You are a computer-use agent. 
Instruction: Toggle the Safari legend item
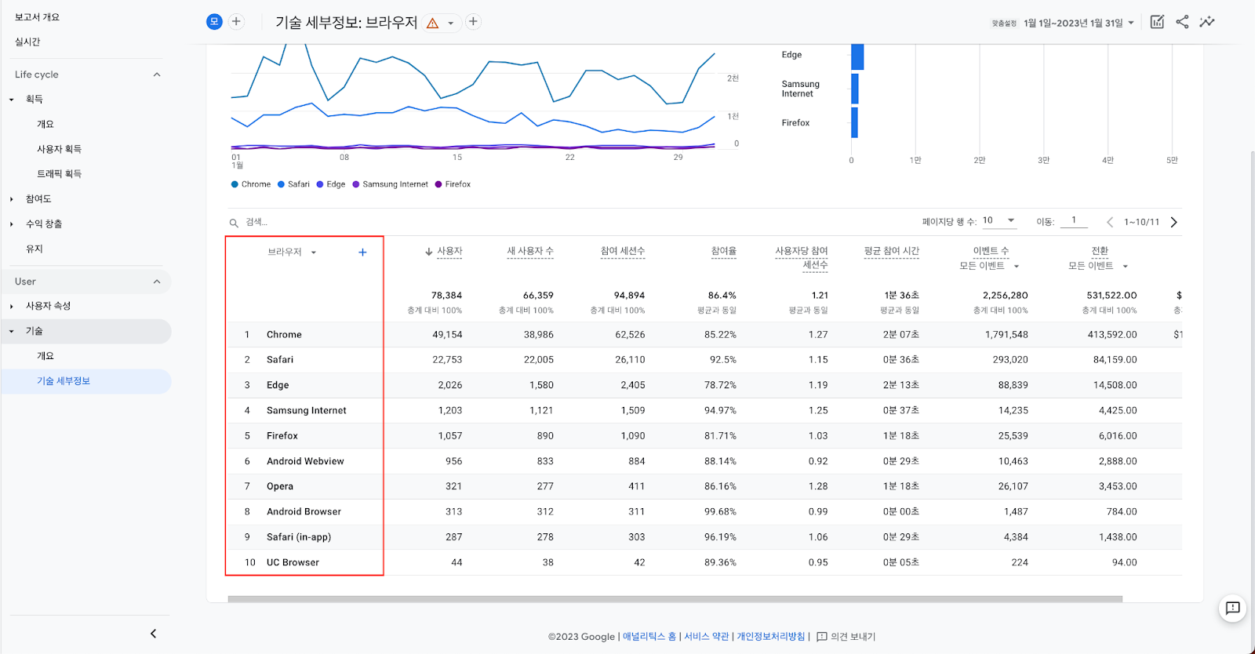coord(293,184)
